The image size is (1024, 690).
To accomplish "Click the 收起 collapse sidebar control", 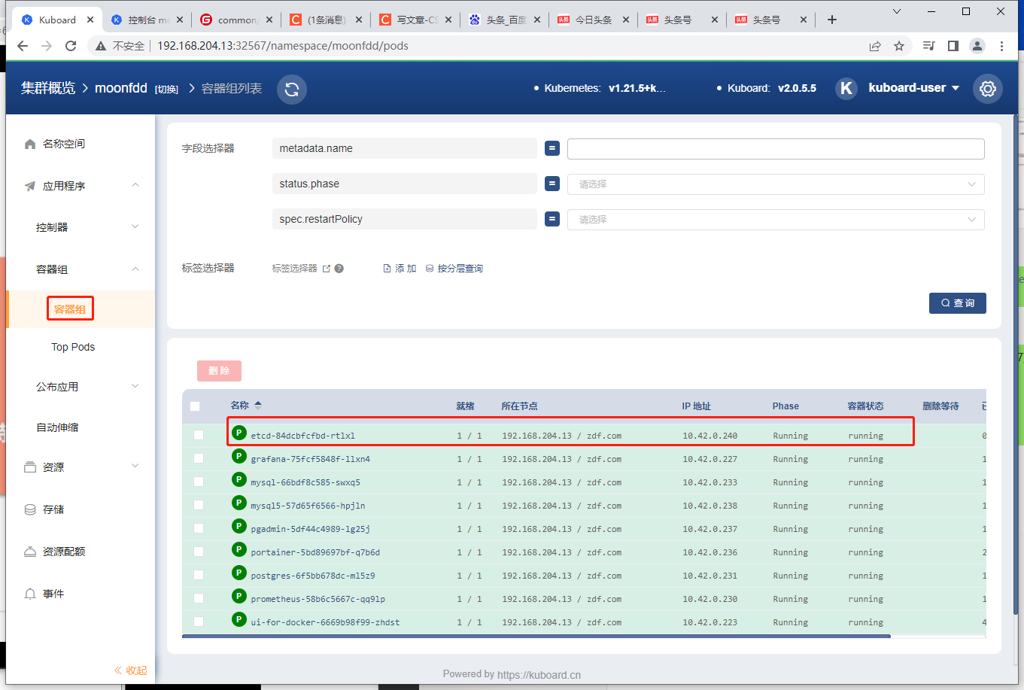I will (130, 670).
